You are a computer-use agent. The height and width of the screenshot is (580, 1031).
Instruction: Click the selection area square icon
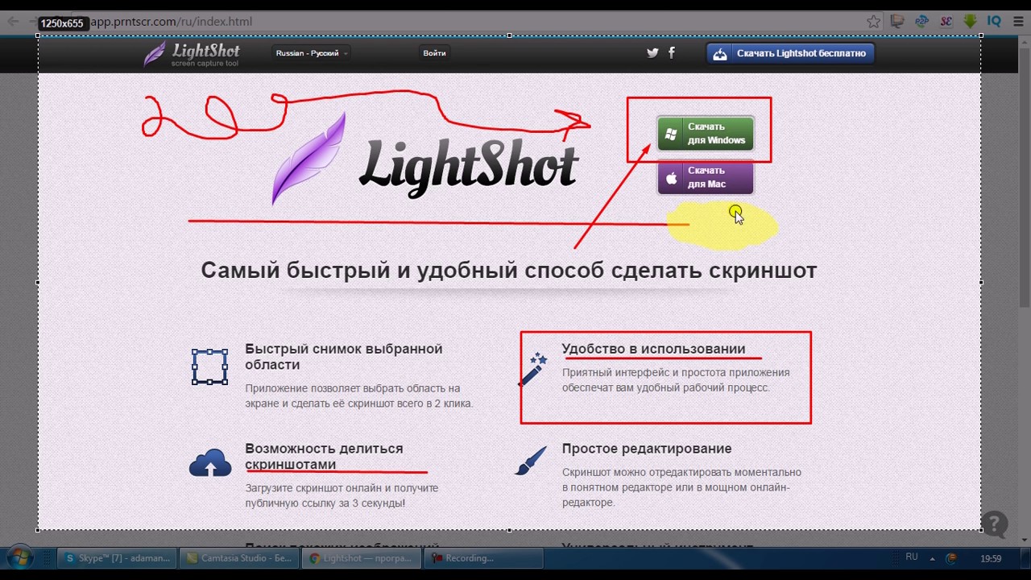[209, 367]
